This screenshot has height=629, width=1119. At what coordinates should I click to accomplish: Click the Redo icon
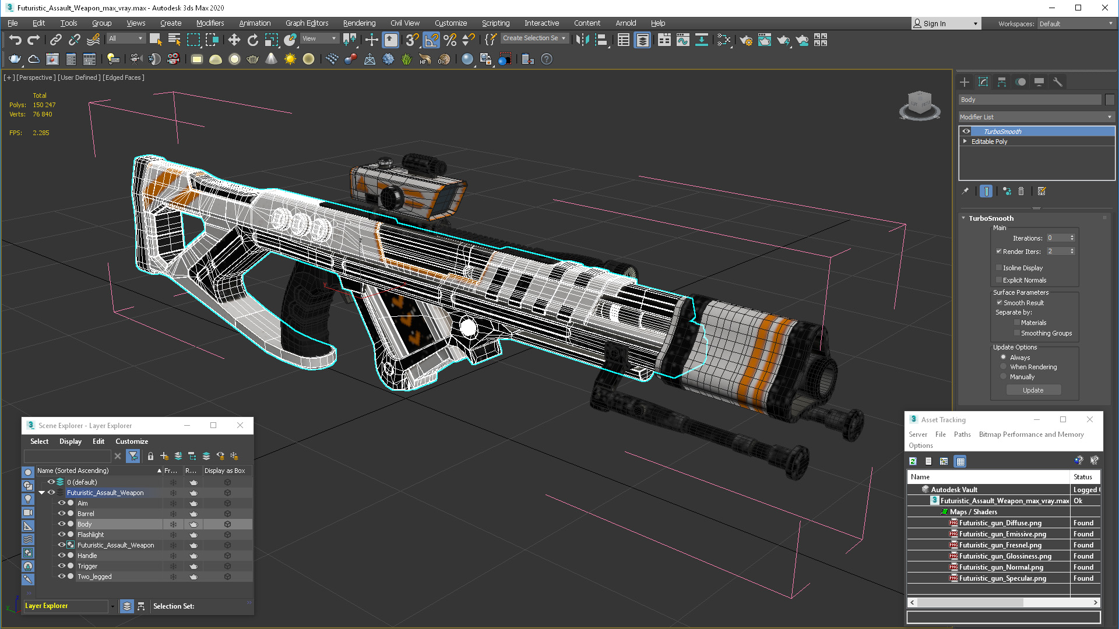click(34, 40)
